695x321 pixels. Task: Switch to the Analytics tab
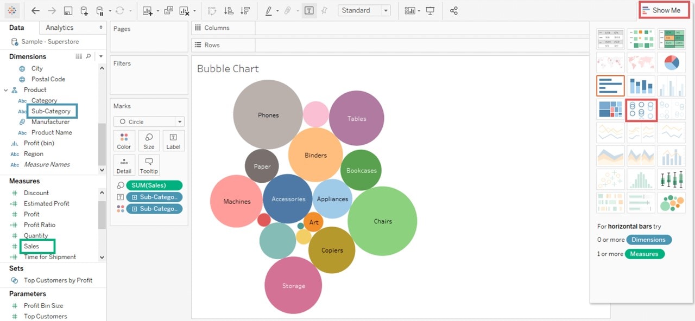(x=60, y=27)
